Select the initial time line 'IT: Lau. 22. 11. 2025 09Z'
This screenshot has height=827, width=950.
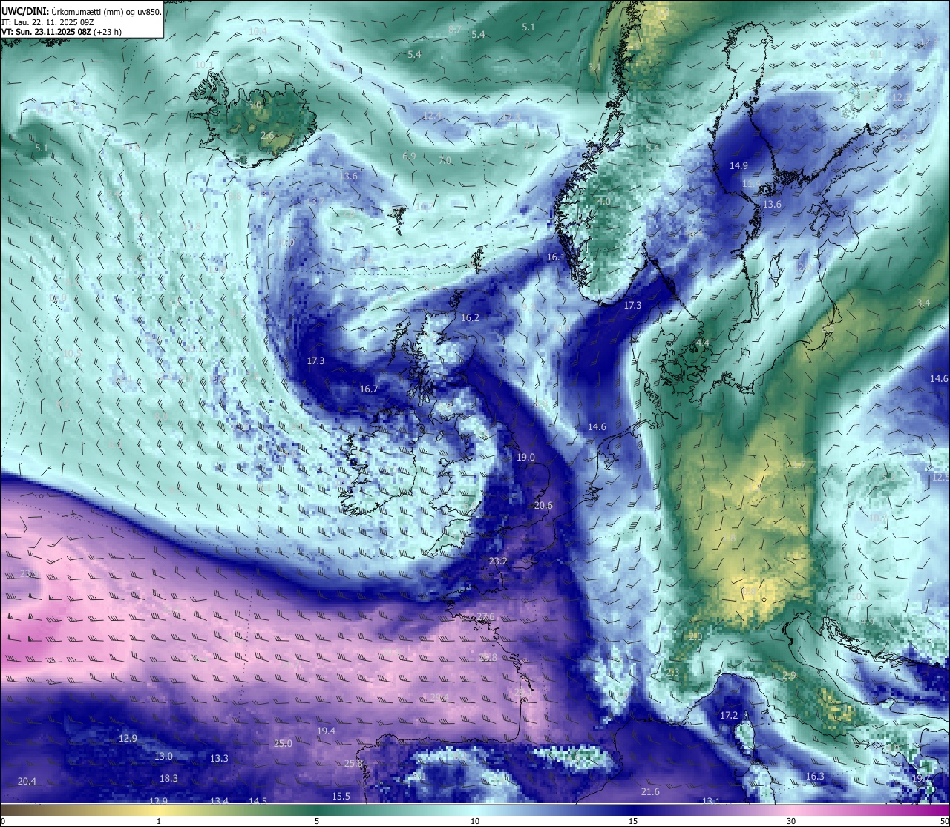click(x=47, y=22)
